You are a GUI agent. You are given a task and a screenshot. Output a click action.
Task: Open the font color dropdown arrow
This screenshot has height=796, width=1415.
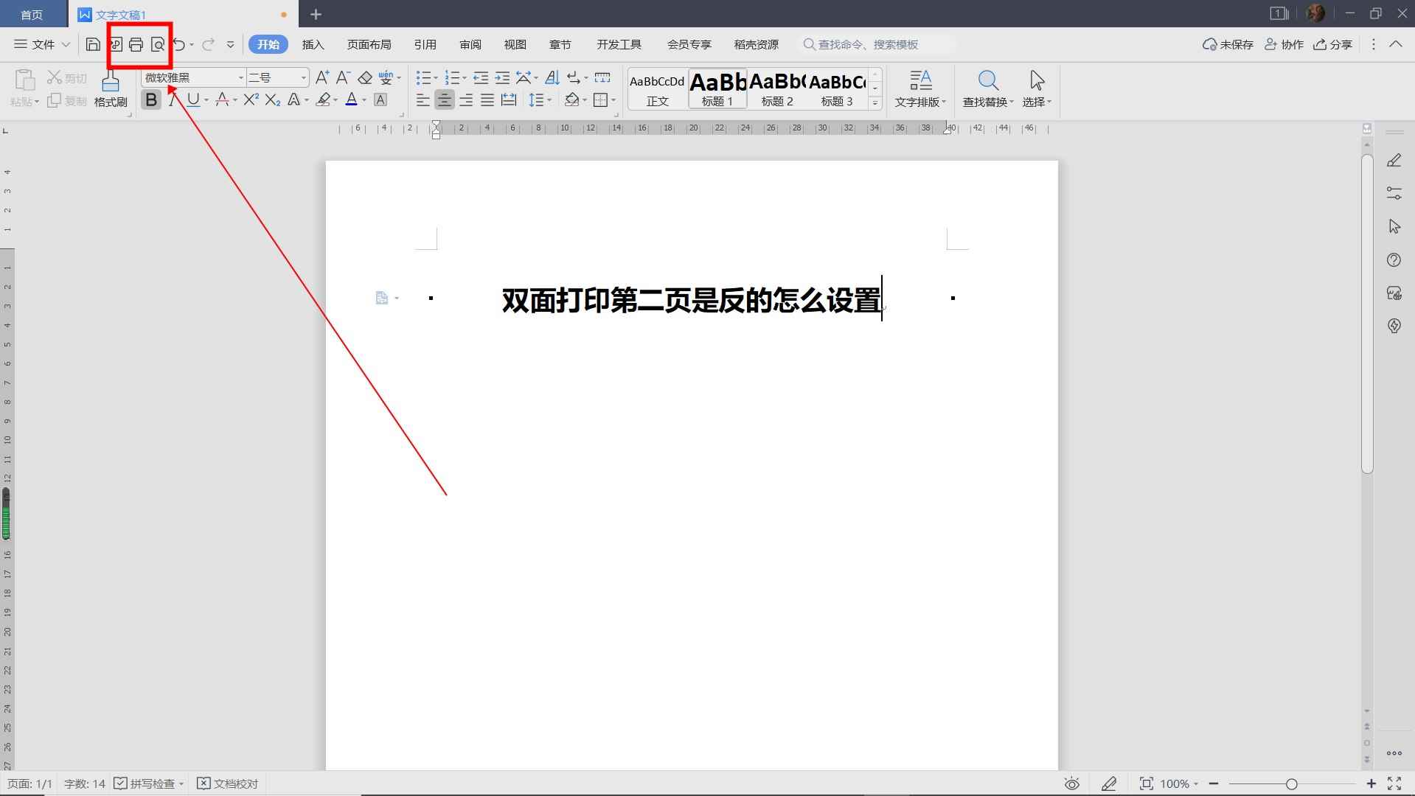coord(362,99)
